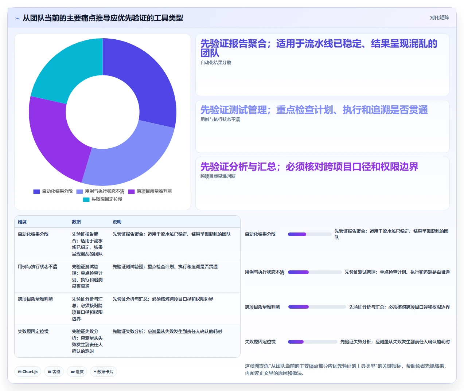Click the 表格 tag
The width and height of the screenshot is (464, 391).
pos(54,372)
